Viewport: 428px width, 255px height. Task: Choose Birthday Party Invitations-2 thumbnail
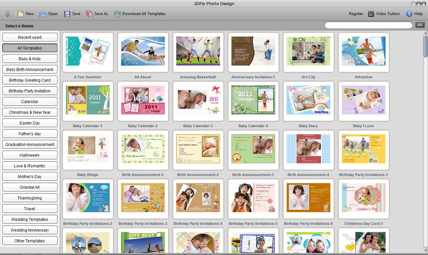(x=88, y=199)
